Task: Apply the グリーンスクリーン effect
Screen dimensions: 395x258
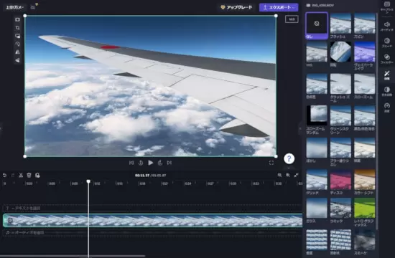Action: tap(340, 120)
